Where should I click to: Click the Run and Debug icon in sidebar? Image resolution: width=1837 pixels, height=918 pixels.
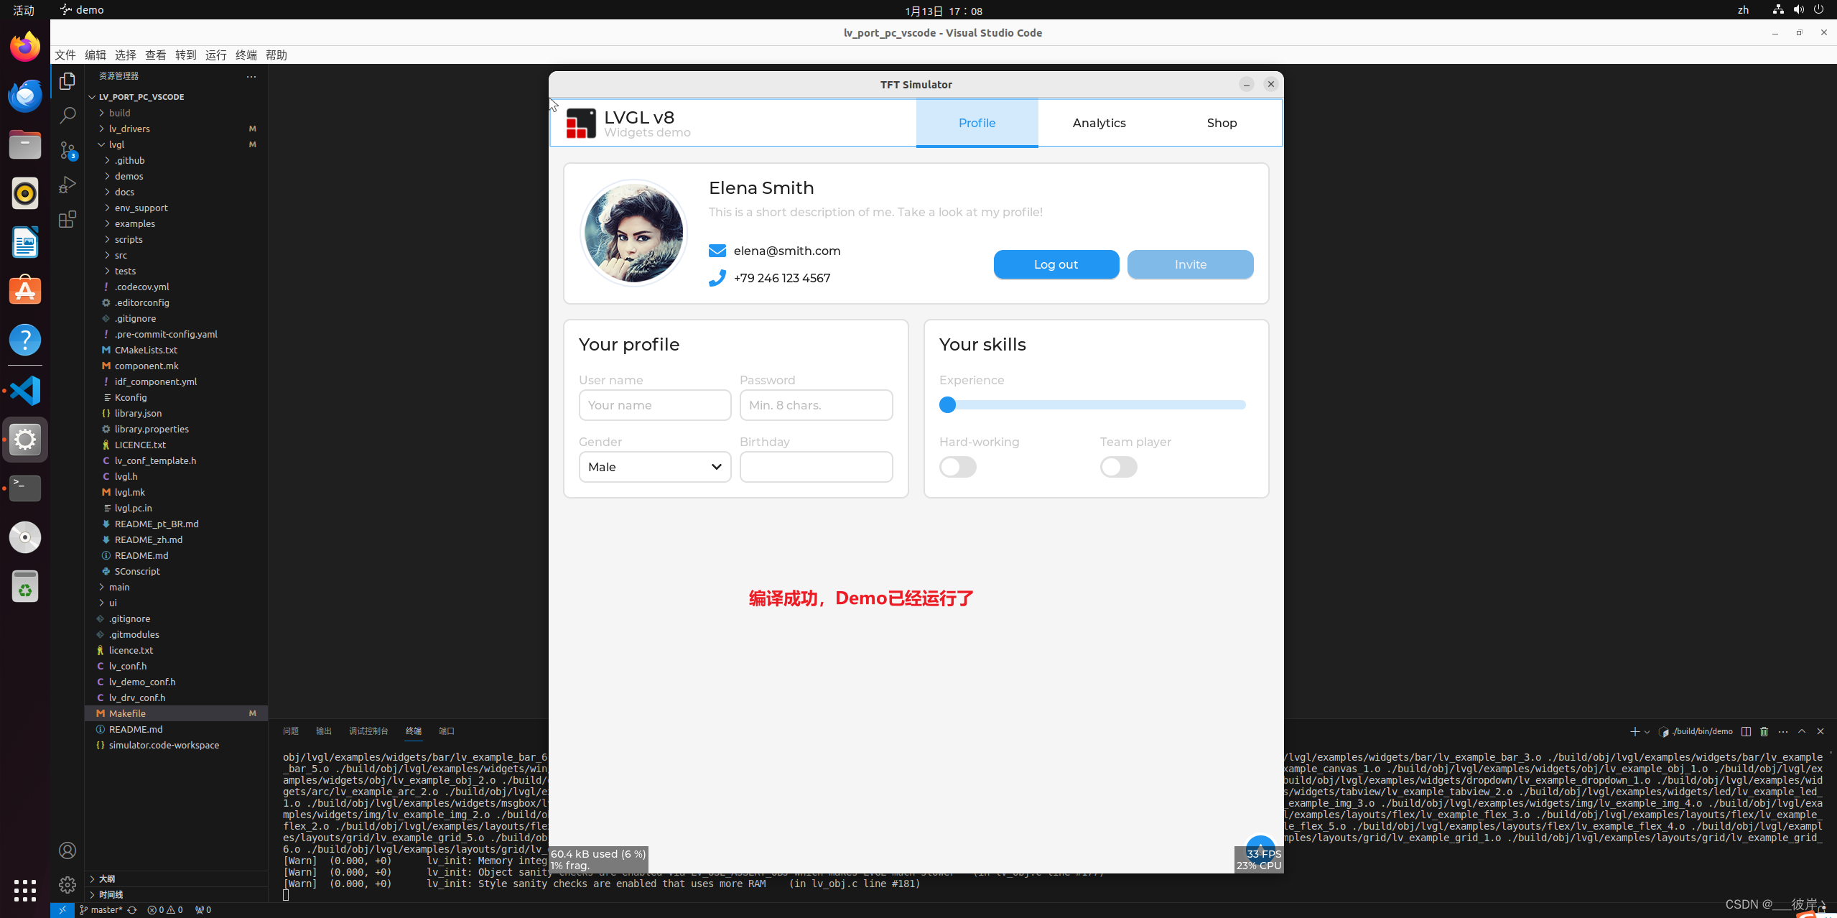(65, 184)
